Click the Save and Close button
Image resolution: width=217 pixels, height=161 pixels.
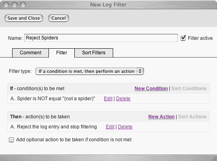point(24,18)
